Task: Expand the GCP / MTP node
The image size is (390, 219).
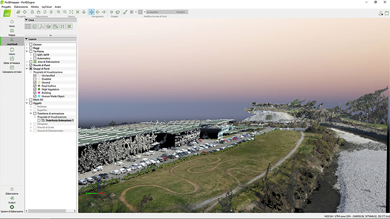Action: pyautogui.click(x=31, y=55)
